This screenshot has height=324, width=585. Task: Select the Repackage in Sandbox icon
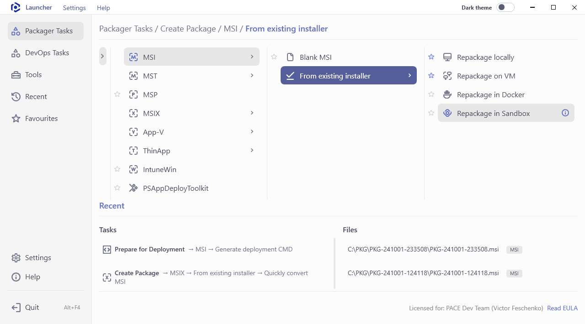447,114
